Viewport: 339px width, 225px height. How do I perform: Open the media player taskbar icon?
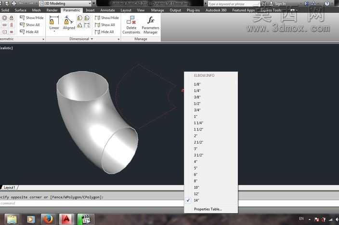point(30,219)
